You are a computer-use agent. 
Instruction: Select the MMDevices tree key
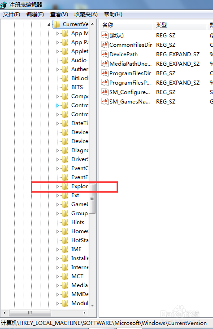(x=80, y=294)
